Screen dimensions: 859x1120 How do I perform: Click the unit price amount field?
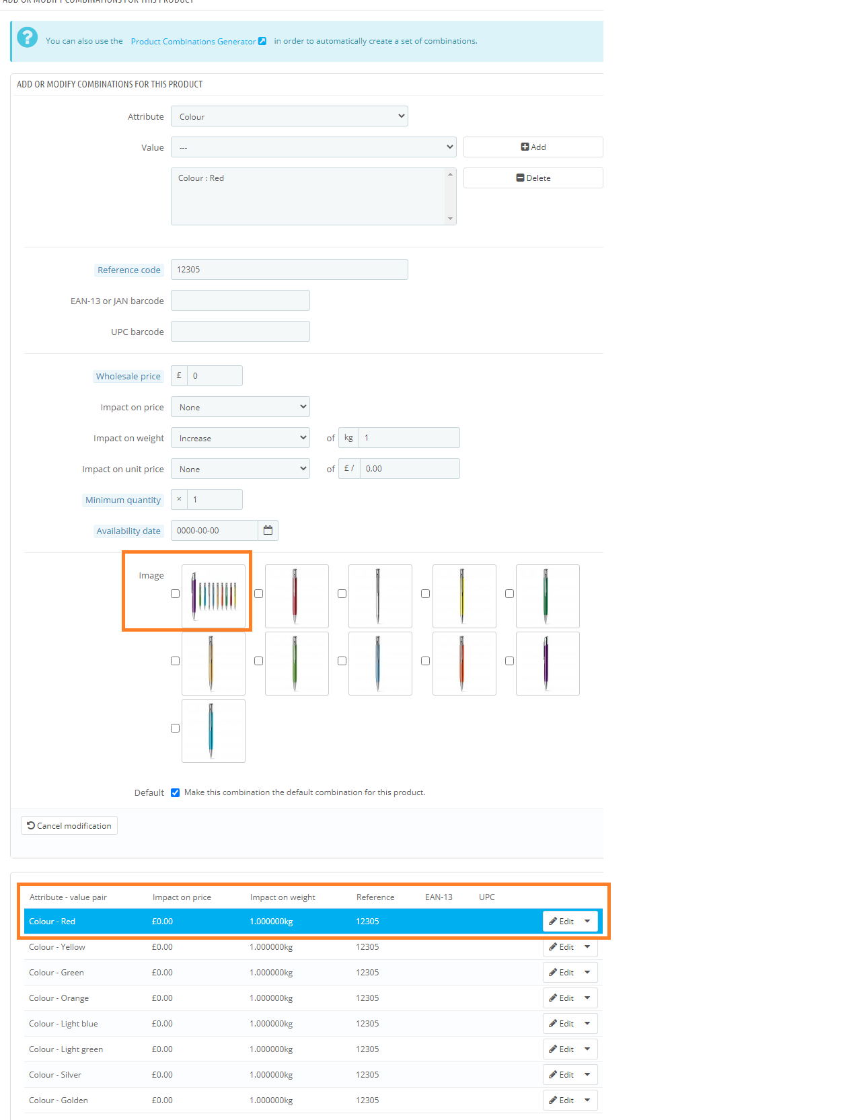point(410,469)
